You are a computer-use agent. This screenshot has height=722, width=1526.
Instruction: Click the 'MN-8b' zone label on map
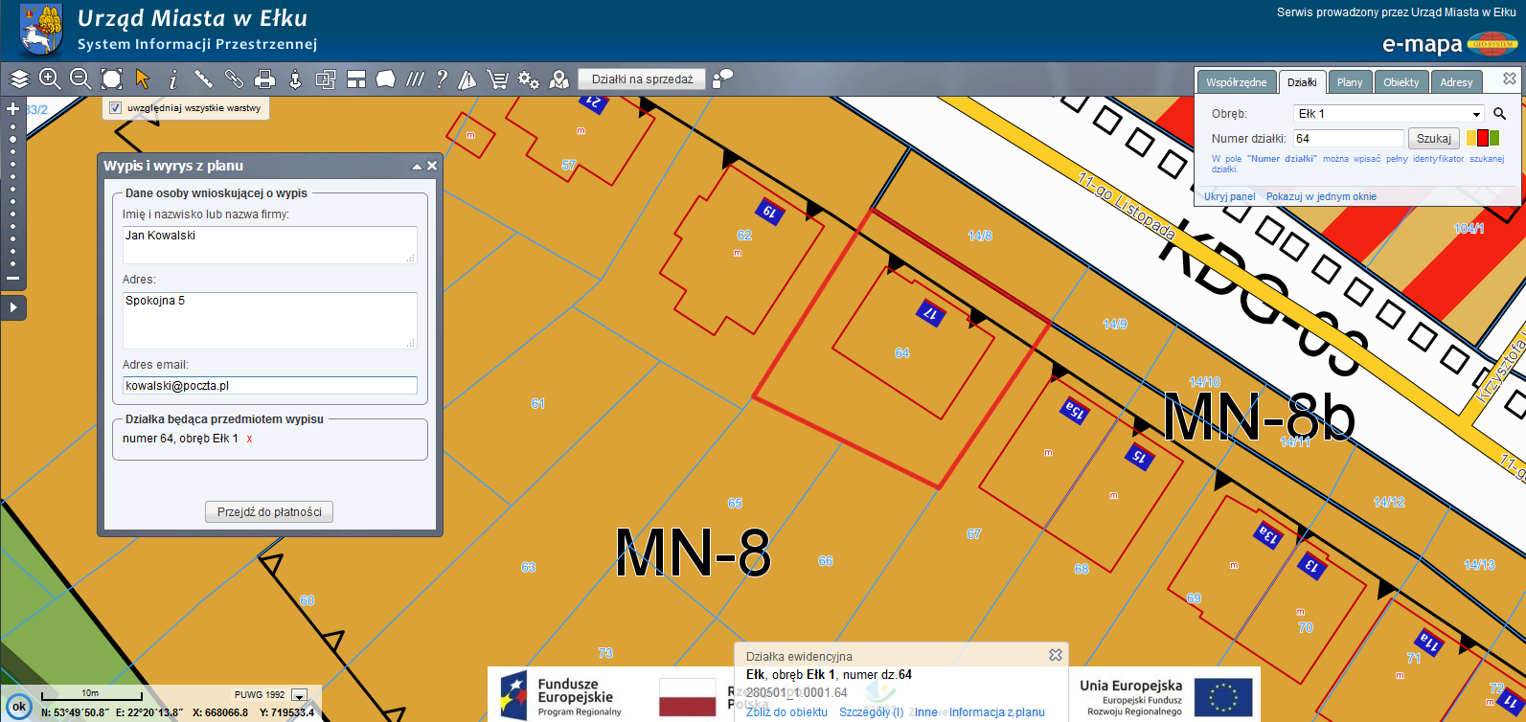[x=1259, y=417]
